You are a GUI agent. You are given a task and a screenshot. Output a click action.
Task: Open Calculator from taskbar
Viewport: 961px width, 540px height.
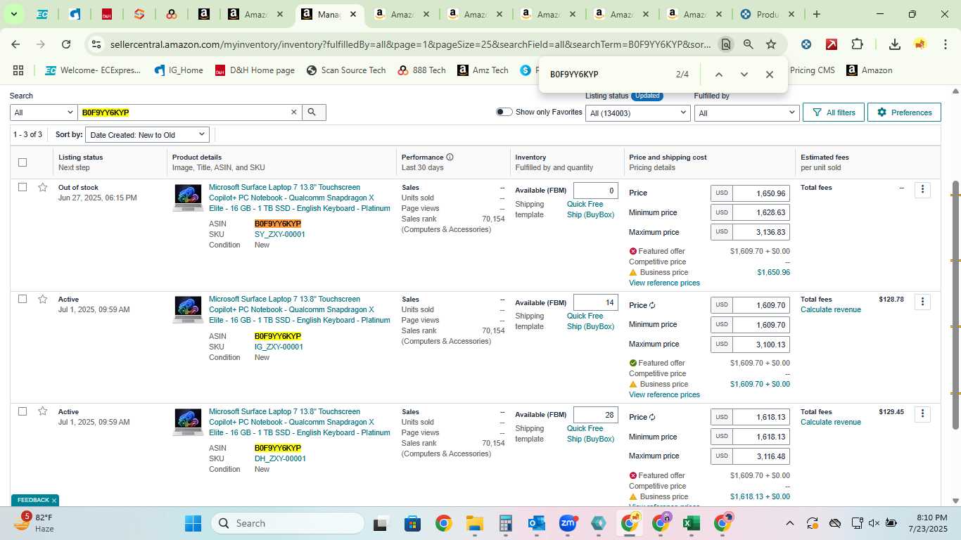(x=505, y=523)
